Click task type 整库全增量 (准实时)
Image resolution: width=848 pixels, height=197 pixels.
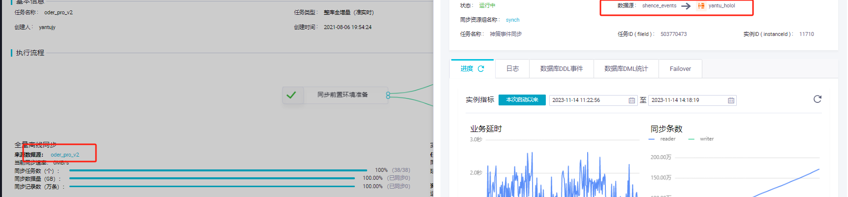click(348, 13)
